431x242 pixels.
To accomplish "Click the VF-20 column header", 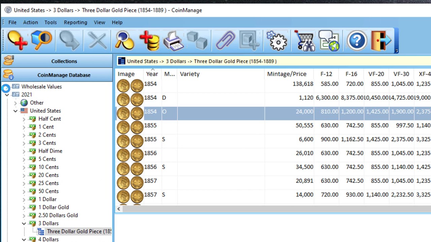I will click(x=376, y=74).
